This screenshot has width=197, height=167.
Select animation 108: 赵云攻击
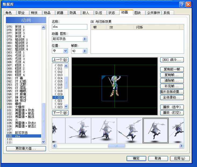(x=24, y=133)
